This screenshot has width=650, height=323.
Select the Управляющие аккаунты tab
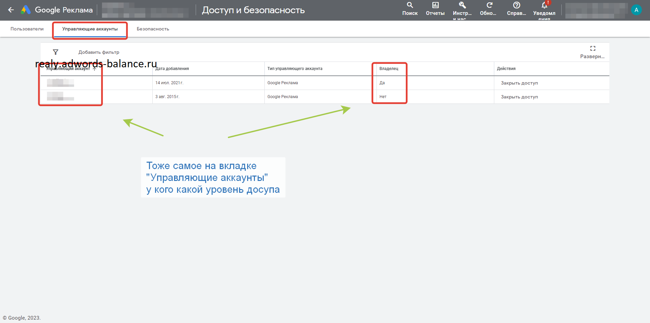point(90,29)
